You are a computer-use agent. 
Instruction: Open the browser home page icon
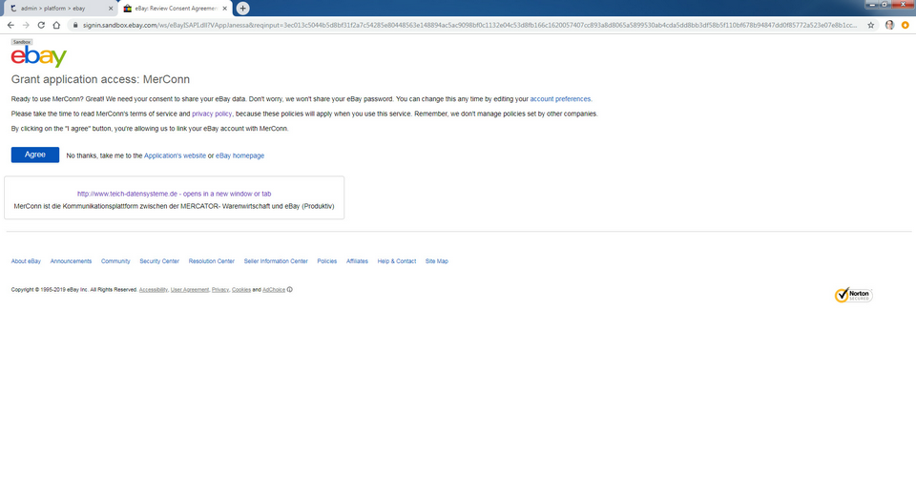tap(56, 25)
